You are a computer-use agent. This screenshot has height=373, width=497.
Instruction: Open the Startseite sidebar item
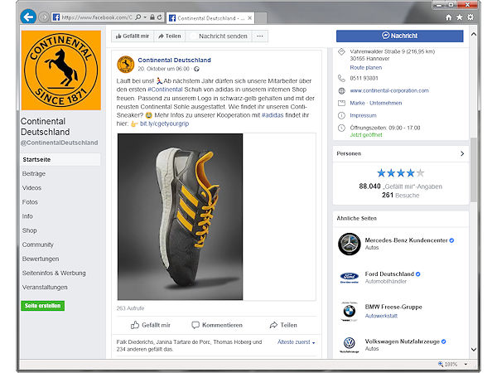pyautogui.click(x=60, y=159)
